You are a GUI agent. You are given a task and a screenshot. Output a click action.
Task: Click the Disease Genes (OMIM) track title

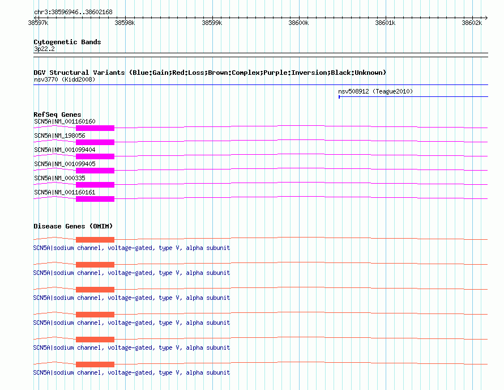click(x=73, y=226)
